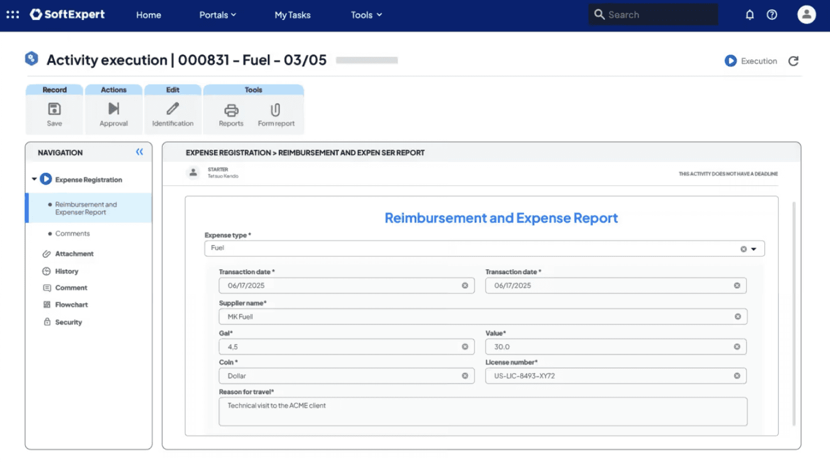This screenshot has height=462, width=830.
Task: Click the refresh icon beside Execution
Action: click(x=793, y=61)
